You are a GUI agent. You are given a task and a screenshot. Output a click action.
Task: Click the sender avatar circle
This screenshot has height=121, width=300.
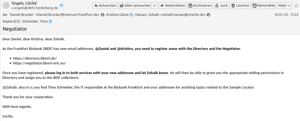tap(6, 6)
